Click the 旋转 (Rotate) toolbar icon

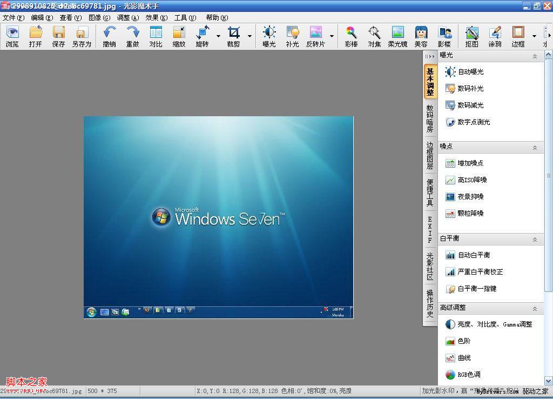pos(203,36)
